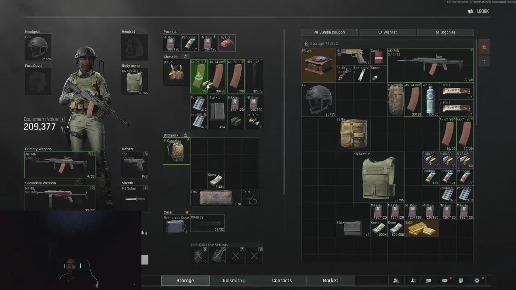The width and height of the screenshot is (516, 290).
Task: Open the Gunsmith tab
Action: tap(233, 280)
